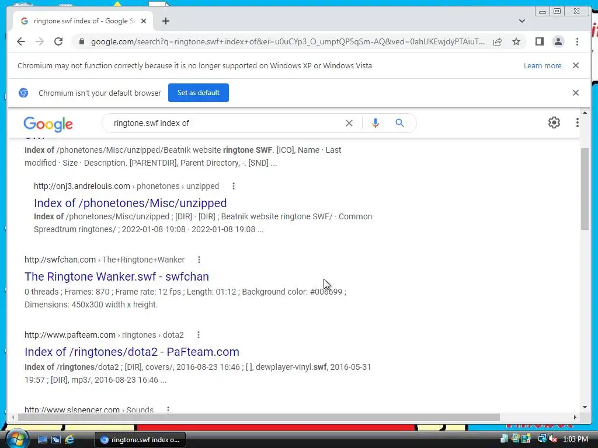Clear the search query with X
Viewport: 598px width, 448px height.
point(349,123)
